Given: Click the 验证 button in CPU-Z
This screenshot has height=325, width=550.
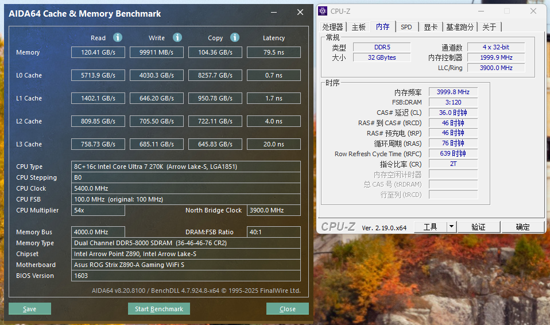Looking at the screenshot, I should coord(478,227).
